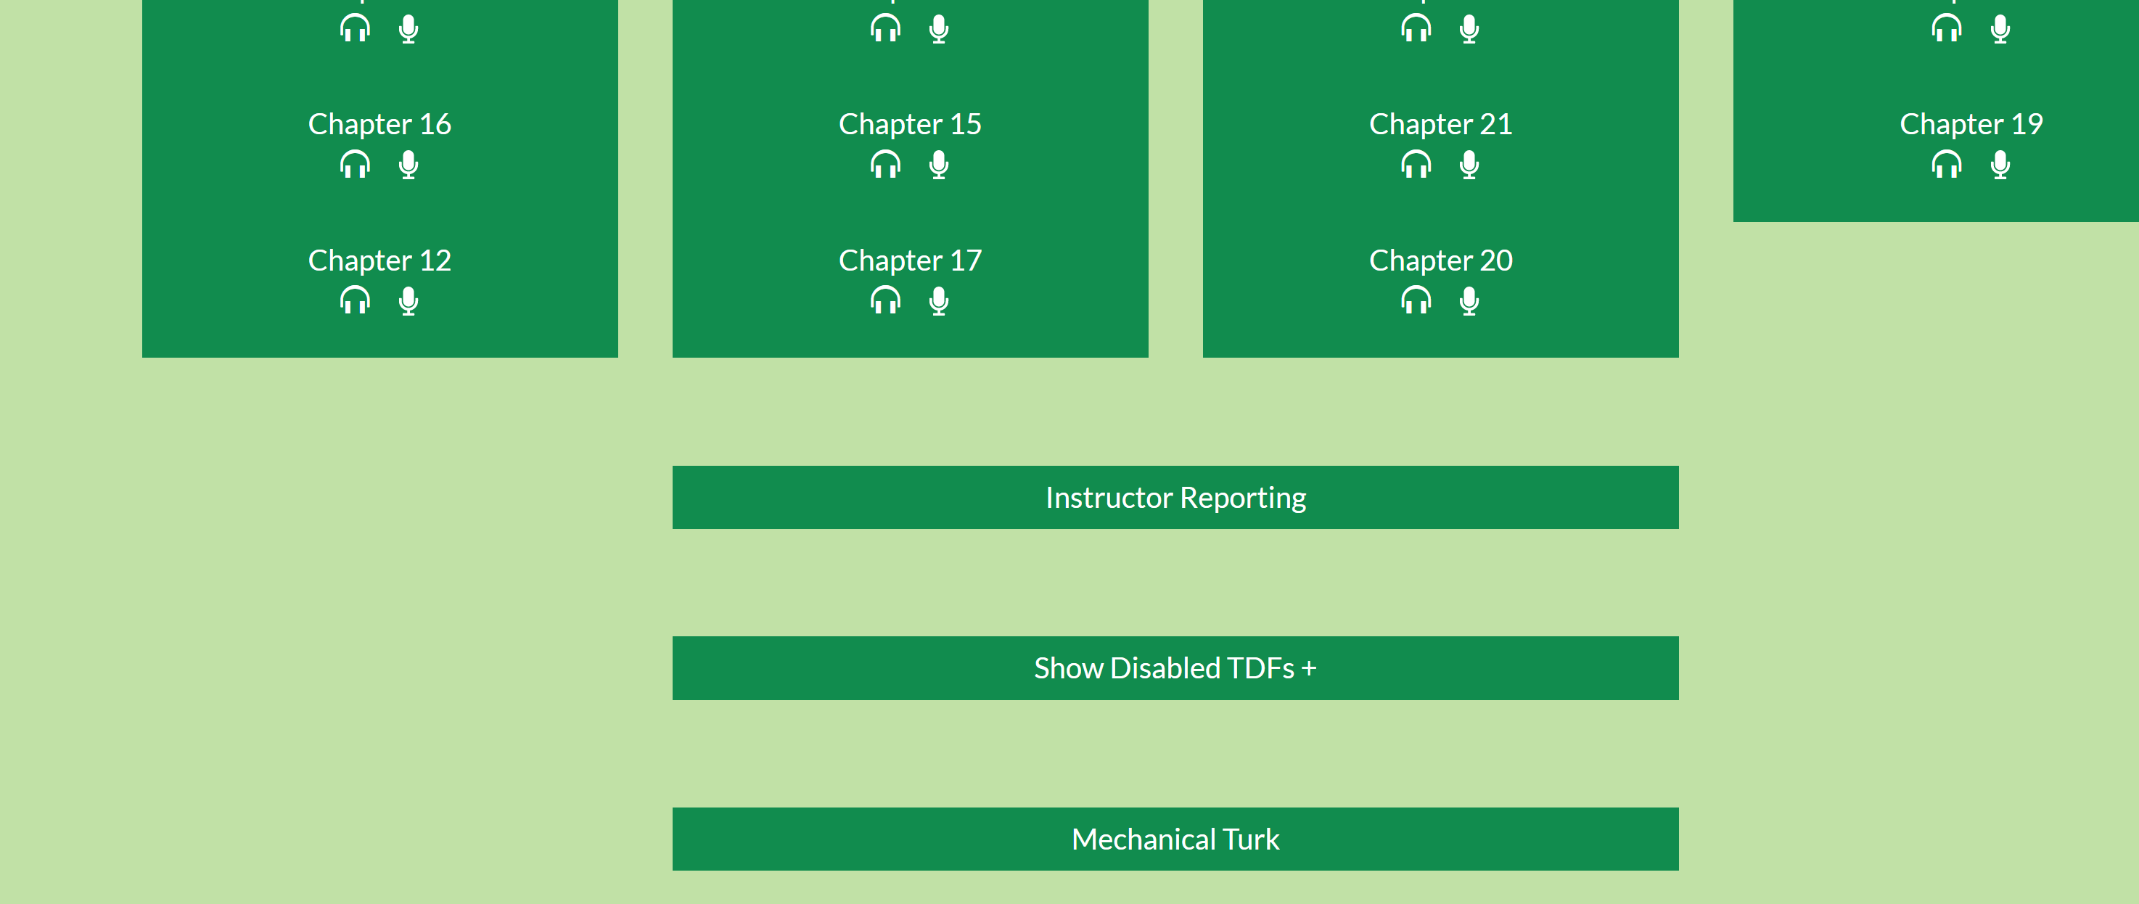Click the headphones icon for Chapter 21

1415,165
